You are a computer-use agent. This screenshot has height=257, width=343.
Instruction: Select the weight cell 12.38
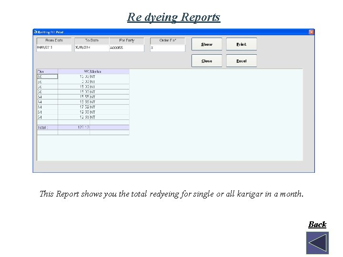[74, 117]
